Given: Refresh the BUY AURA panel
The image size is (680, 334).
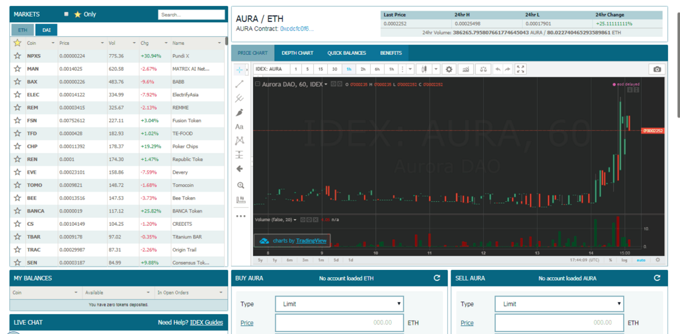Looking at the screenshot, I should (x=436, y=278).
